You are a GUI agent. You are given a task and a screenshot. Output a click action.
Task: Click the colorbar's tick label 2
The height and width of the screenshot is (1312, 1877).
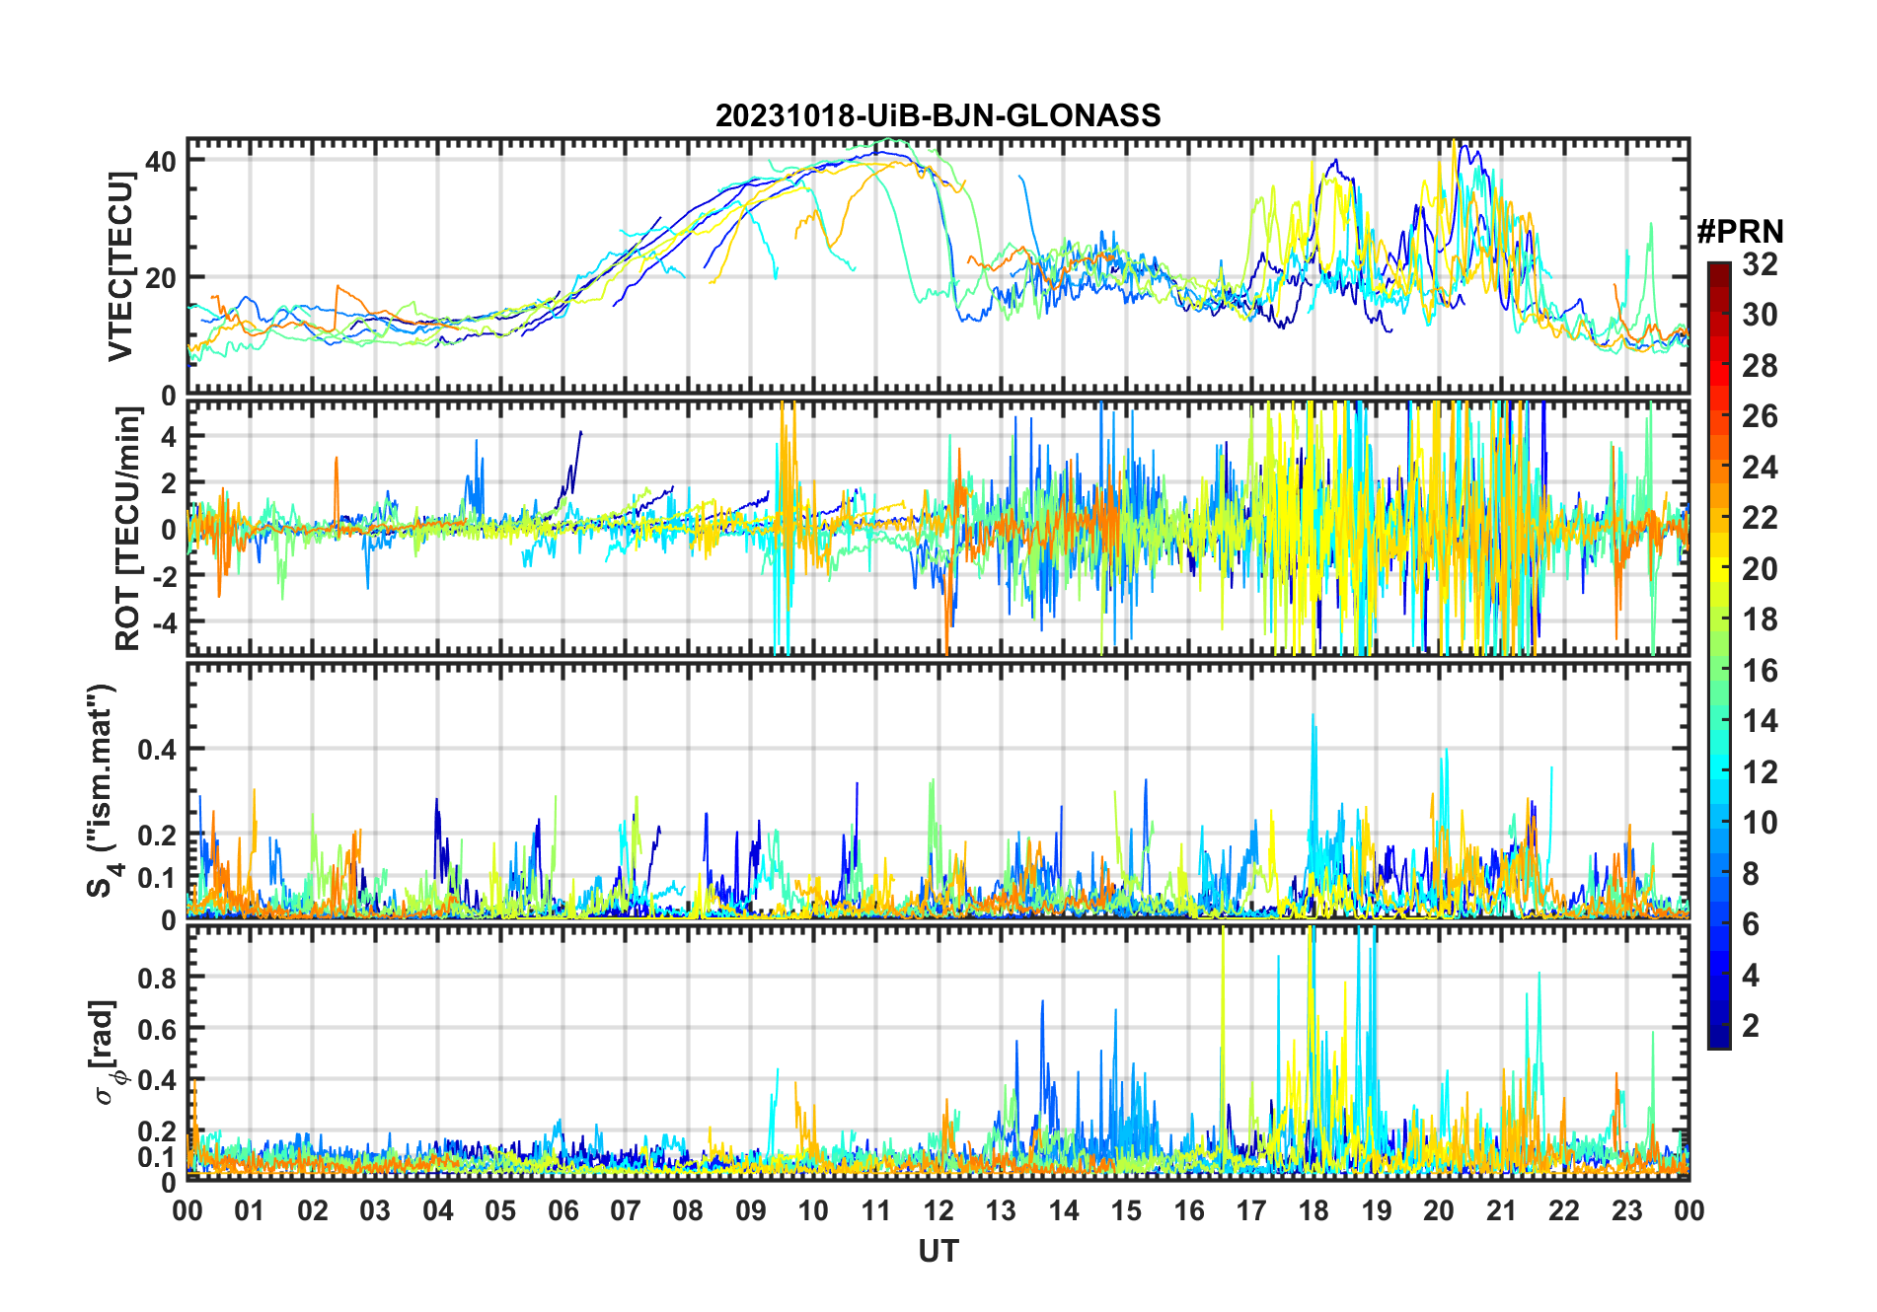point(1751,1025)
